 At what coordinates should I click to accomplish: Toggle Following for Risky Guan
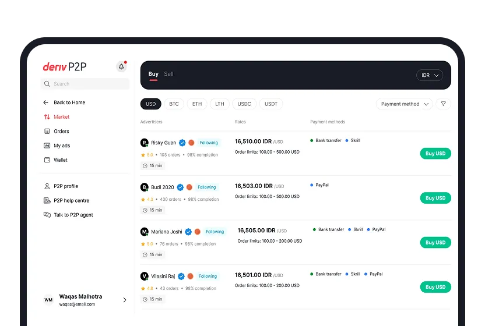tap(209, 143)
